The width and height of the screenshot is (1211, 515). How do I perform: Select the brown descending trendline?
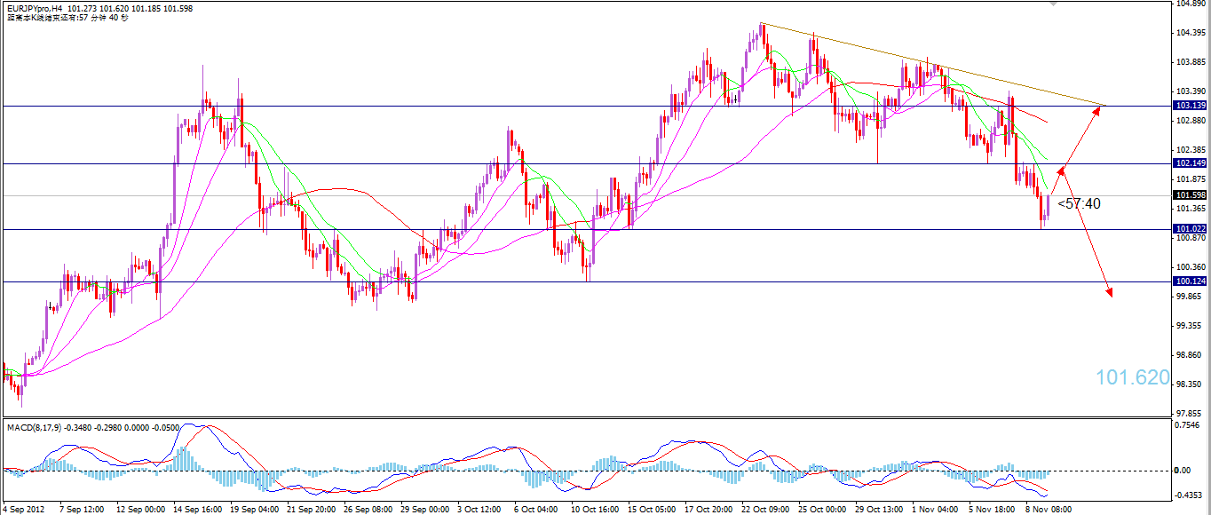pos(932,64)
